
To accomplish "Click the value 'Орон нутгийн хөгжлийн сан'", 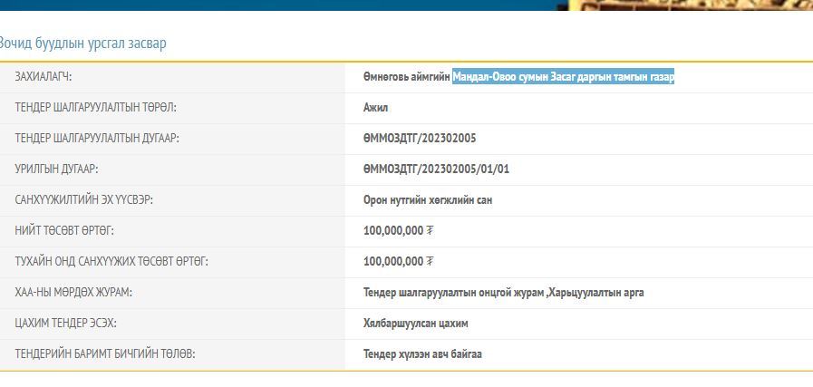I will (x=428, y=200).
